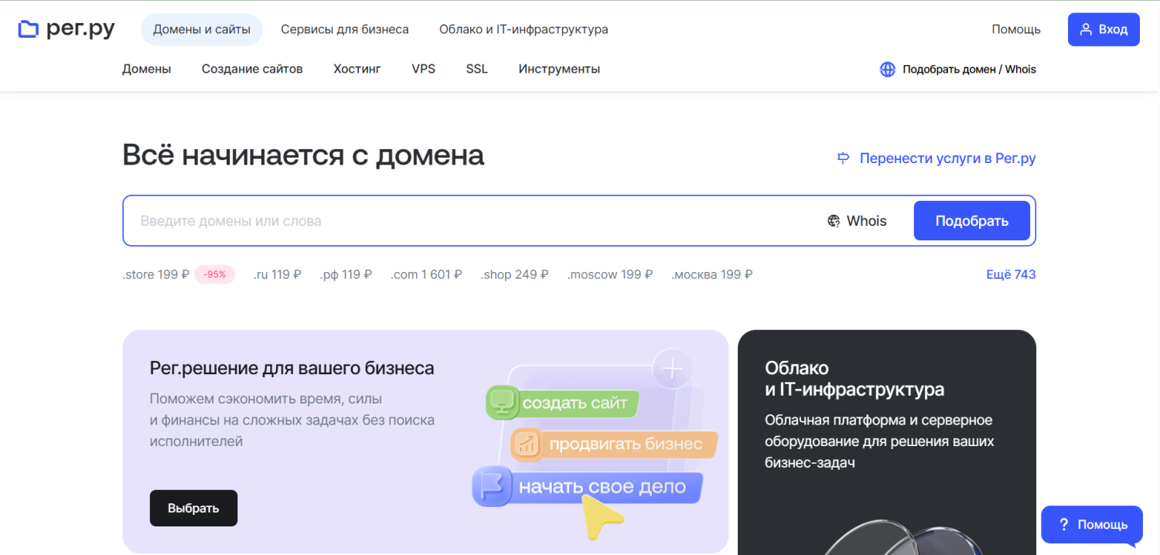Viewport: 1160px width, 555px height.
Task: Click the green создать сайт monitor icon
Action: (x=502, y=403)
